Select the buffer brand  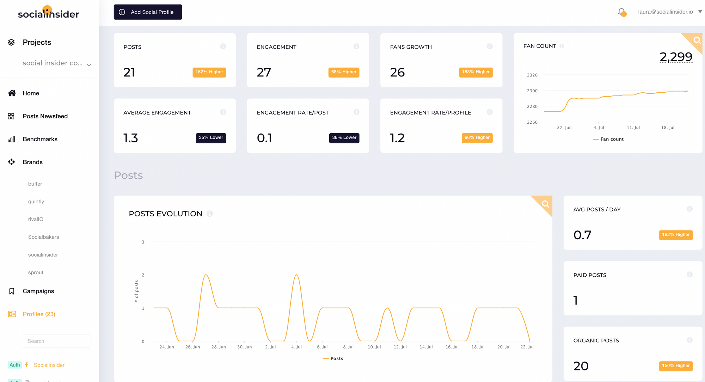[x=35, y=184]
